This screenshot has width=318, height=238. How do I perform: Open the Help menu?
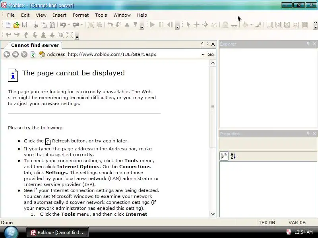pyautogui.click(x=142, y=15)
